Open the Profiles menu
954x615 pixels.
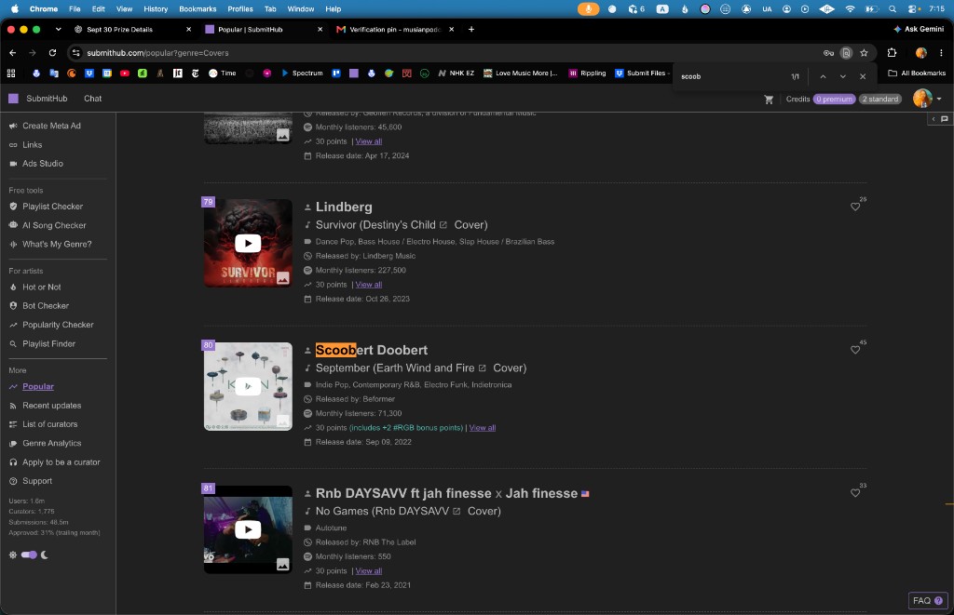239,9
